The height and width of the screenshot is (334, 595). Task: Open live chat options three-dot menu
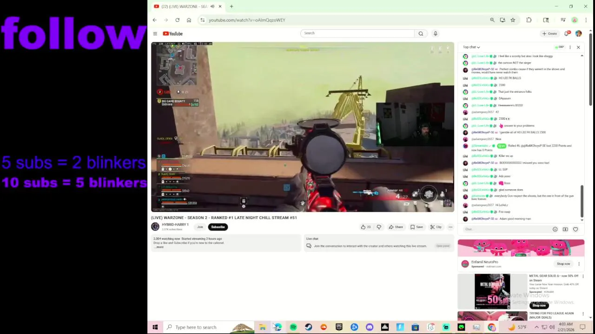570,47
